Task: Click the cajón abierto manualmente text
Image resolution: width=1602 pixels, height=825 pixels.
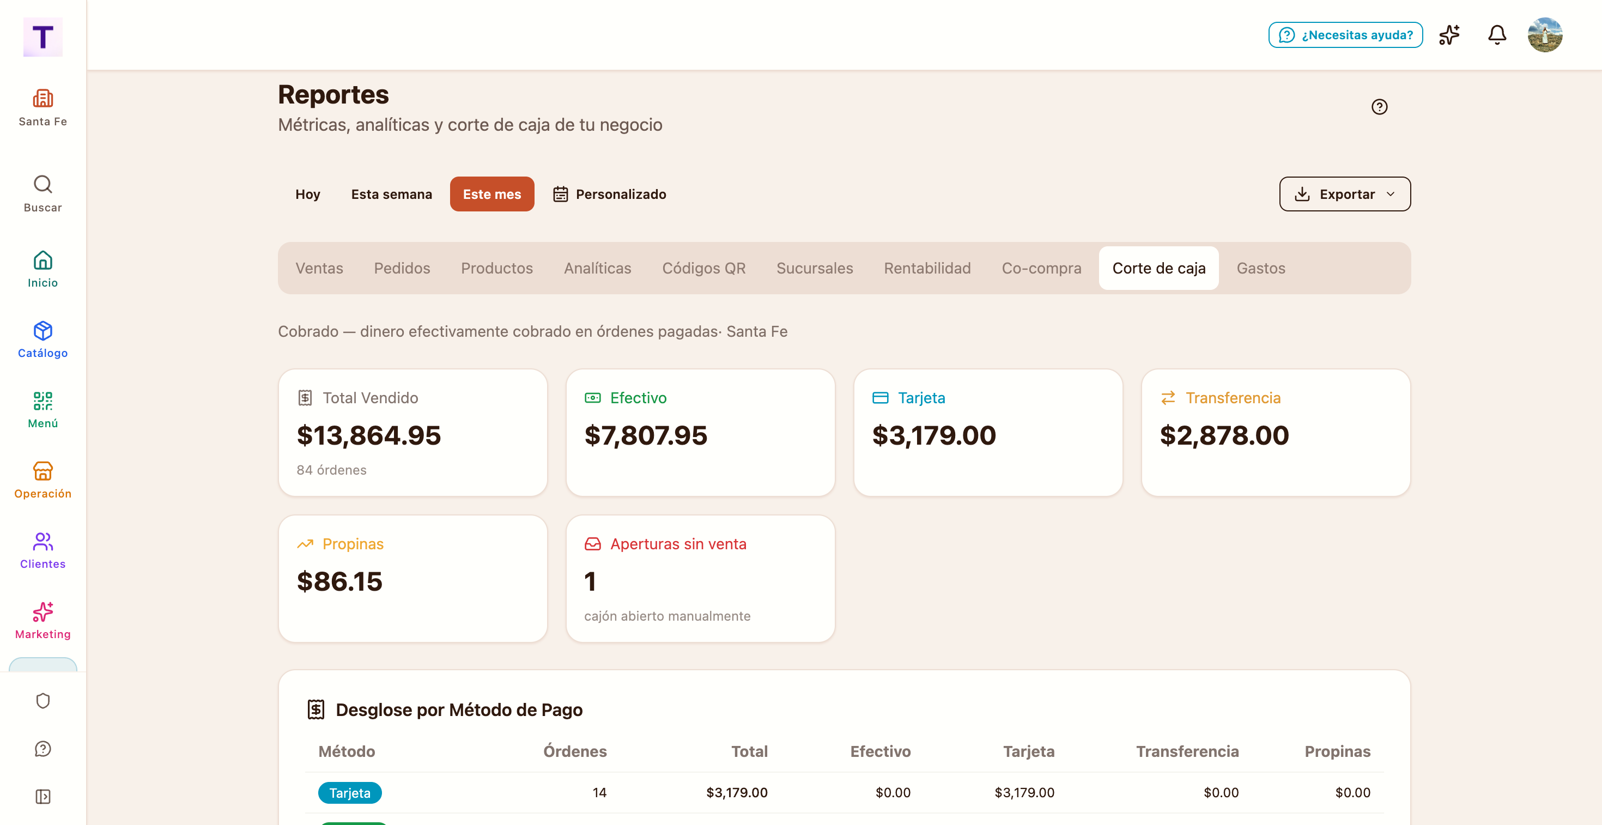Action: point(667,616)
